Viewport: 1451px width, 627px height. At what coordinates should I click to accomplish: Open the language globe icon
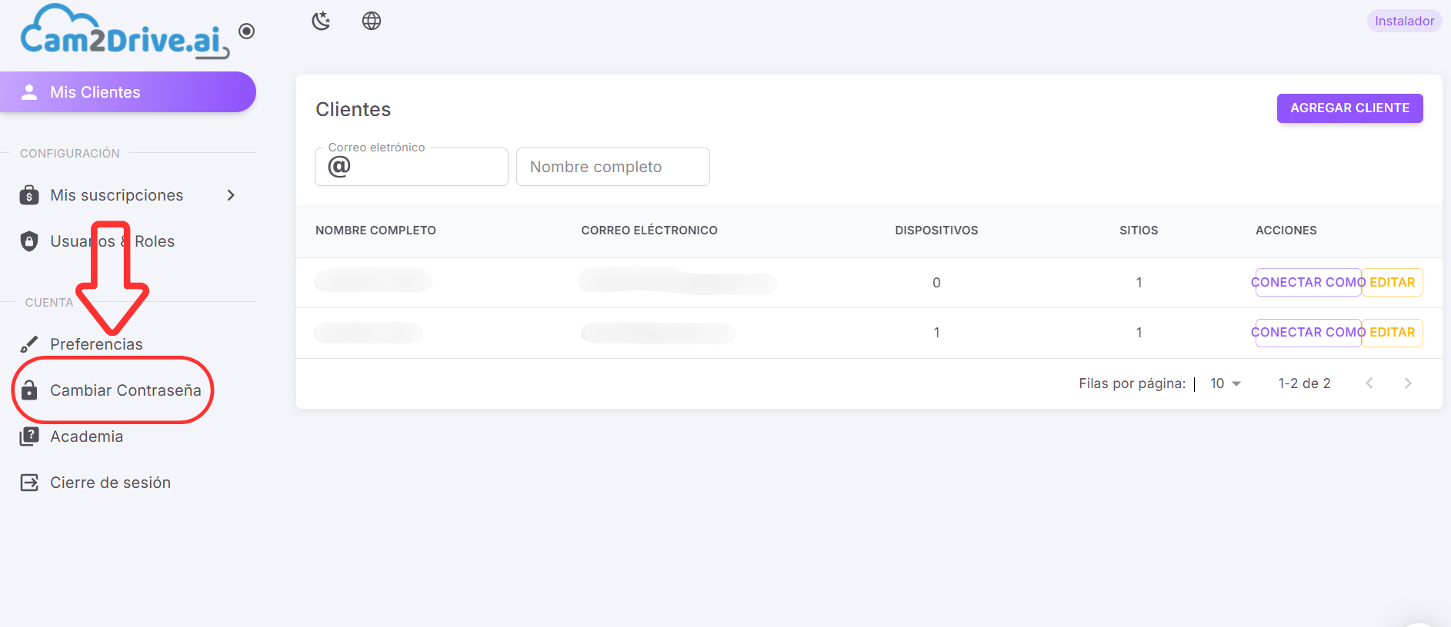pyautogui.click(x=372, y=21)
